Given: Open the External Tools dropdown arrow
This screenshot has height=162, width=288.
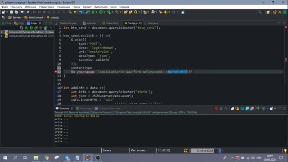Looking at the screenshot, I should (121, 12).
